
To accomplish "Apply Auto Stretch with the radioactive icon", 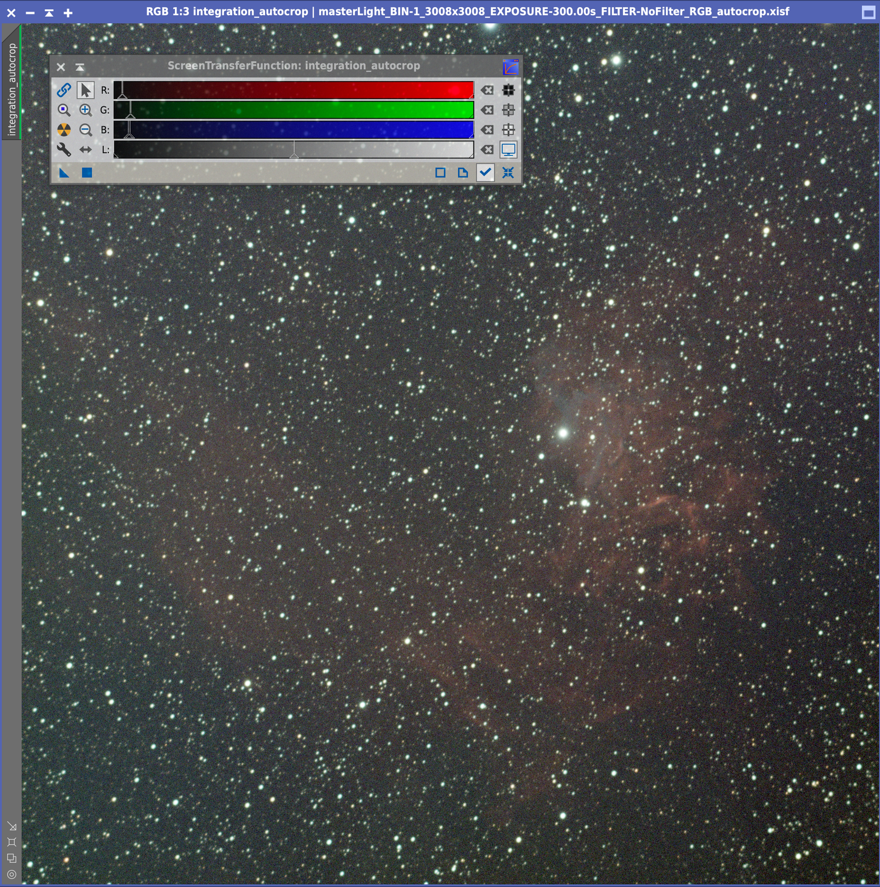I will tap(64, 130).
